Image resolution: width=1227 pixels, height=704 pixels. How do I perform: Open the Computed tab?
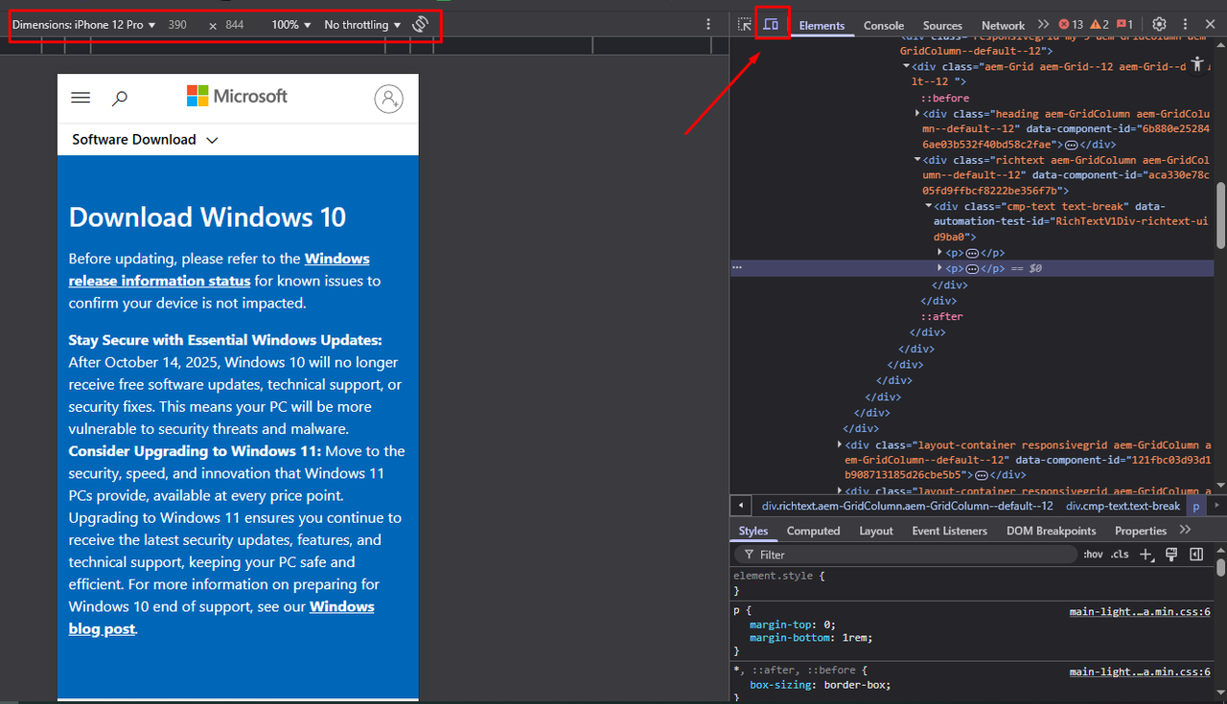(813, 531)
